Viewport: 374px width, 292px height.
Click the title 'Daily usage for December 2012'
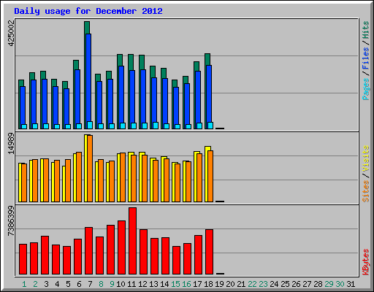point(88,11)
